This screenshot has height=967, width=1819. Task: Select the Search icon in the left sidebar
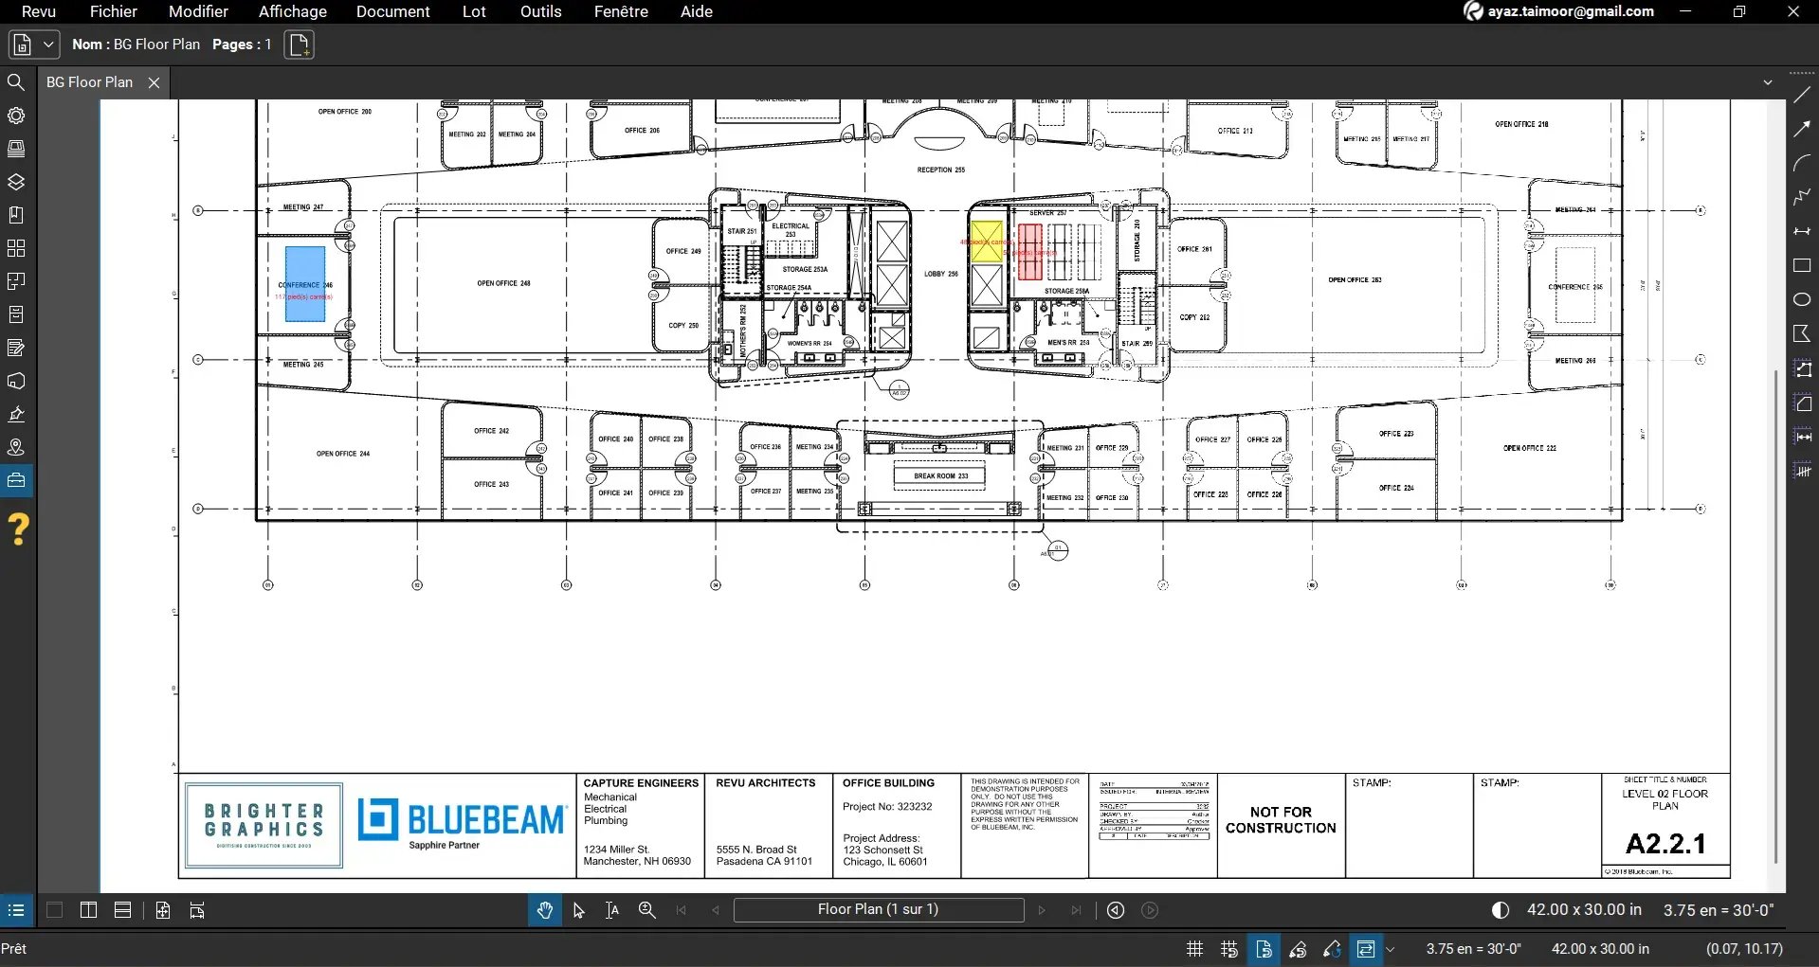(16, 82)
